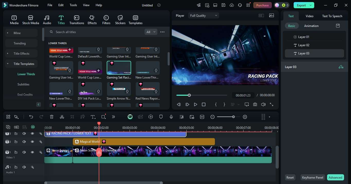Open the Stickers tab
Image resolution: width=351 pixels, height=184 pixels.
[120, 20]
